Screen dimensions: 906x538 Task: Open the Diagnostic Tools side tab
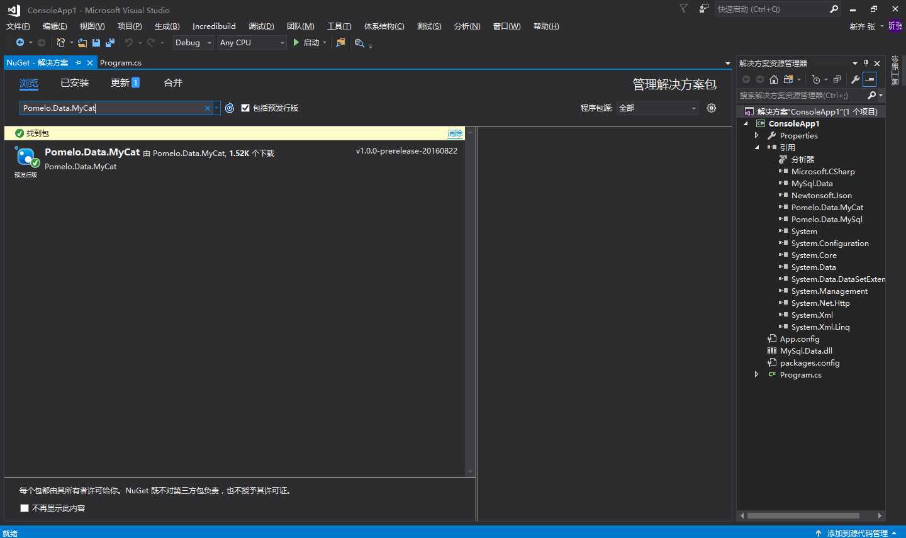(x=895, y=70)
